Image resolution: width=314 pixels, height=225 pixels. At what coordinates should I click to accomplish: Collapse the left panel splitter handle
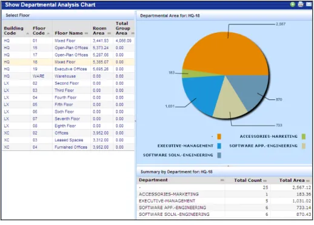coord(135,121)
